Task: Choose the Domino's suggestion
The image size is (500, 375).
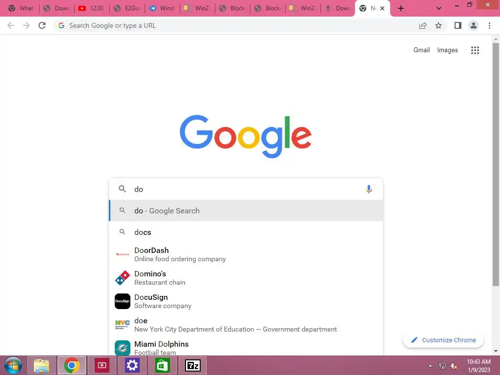Action: coord(246,278)
